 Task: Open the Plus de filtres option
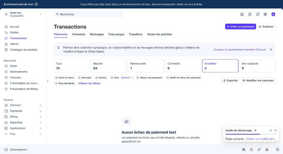tap(65, 83)
